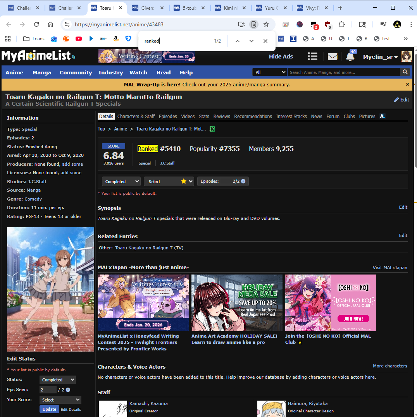This screenshot has width=417, height=417.
Task: Open the Oshi no Ko club banner image
Action: click(331, 303)
